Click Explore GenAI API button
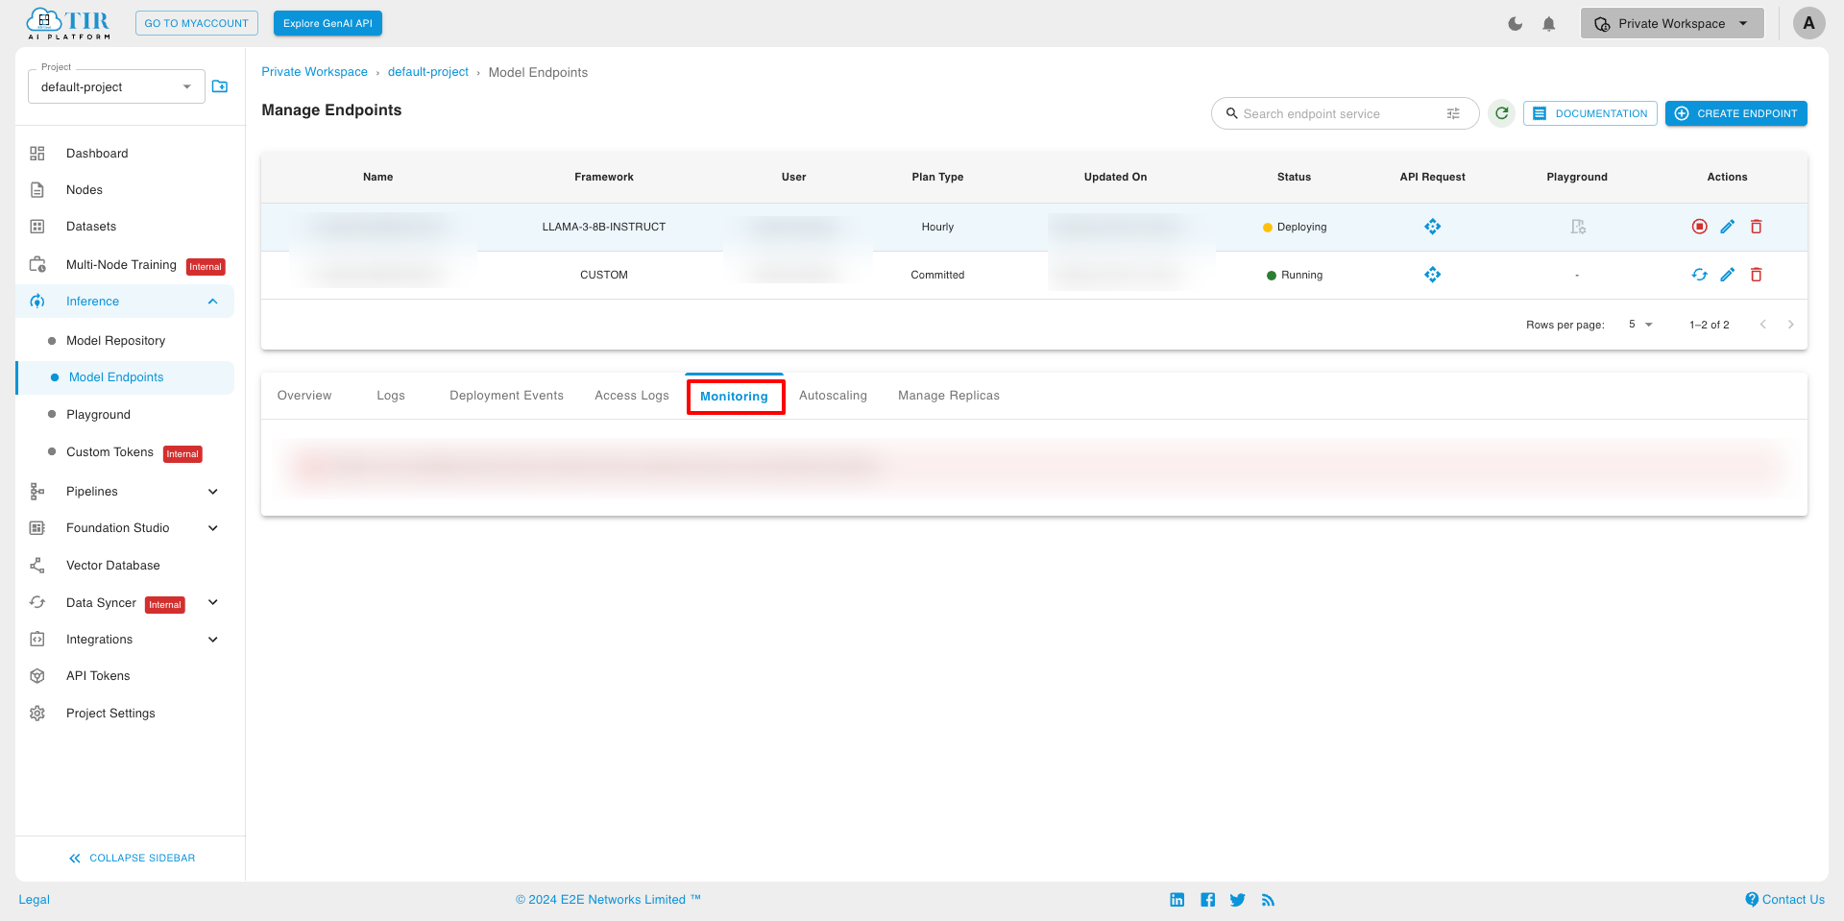The image size is (1844, 921). pyautogui.click(x=328, y=23)
